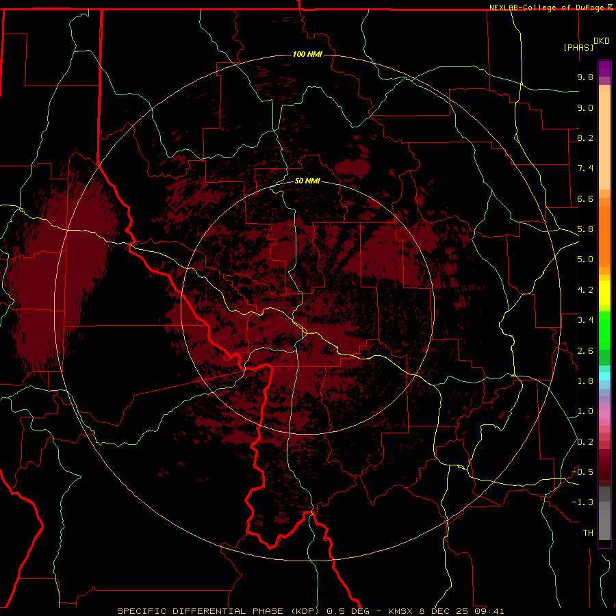The width and height of the screenshot is (616, 616).
Task: Click the 50 NMI range ring label
Action: point(307,181)
